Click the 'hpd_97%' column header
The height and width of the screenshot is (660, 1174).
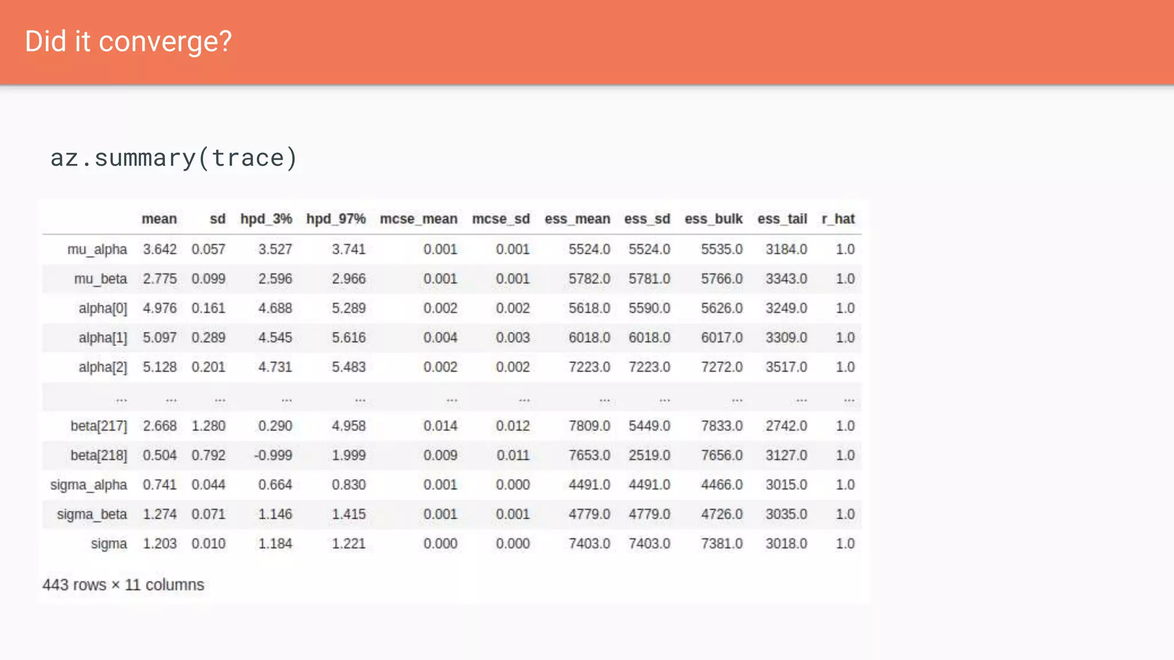[x=336, y=219]
